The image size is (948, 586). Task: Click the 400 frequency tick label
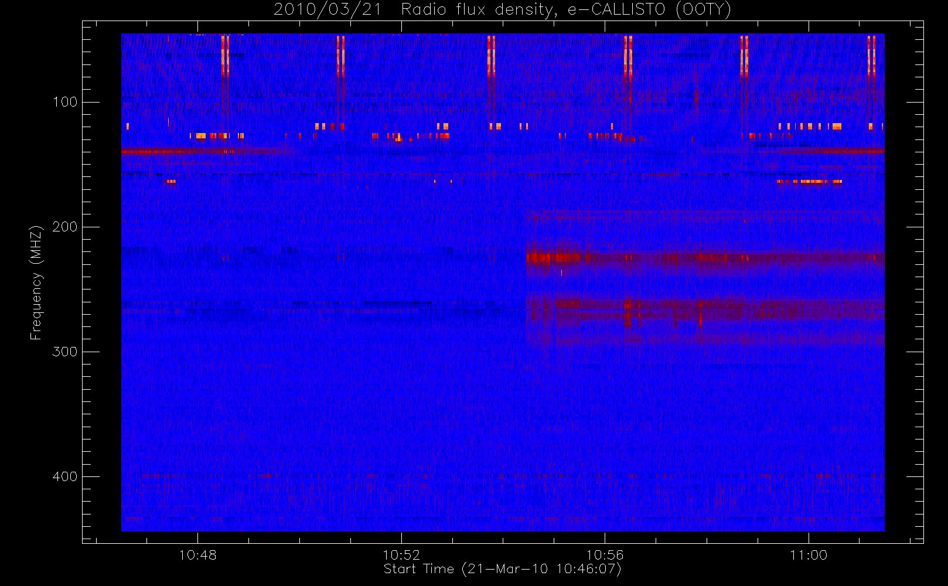coord(64,476)
